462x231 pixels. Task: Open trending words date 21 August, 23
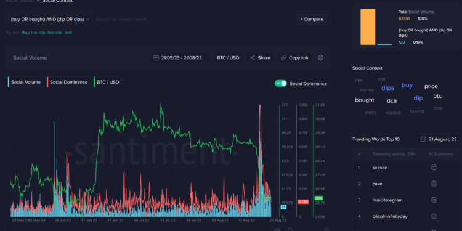[x=439, y=139]
